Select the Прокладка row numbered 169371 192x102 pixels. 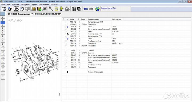(93, 67)
